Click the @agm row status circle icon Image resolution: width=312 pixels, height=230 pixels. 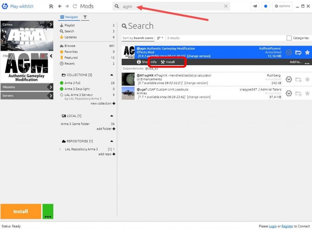point(289,52)
